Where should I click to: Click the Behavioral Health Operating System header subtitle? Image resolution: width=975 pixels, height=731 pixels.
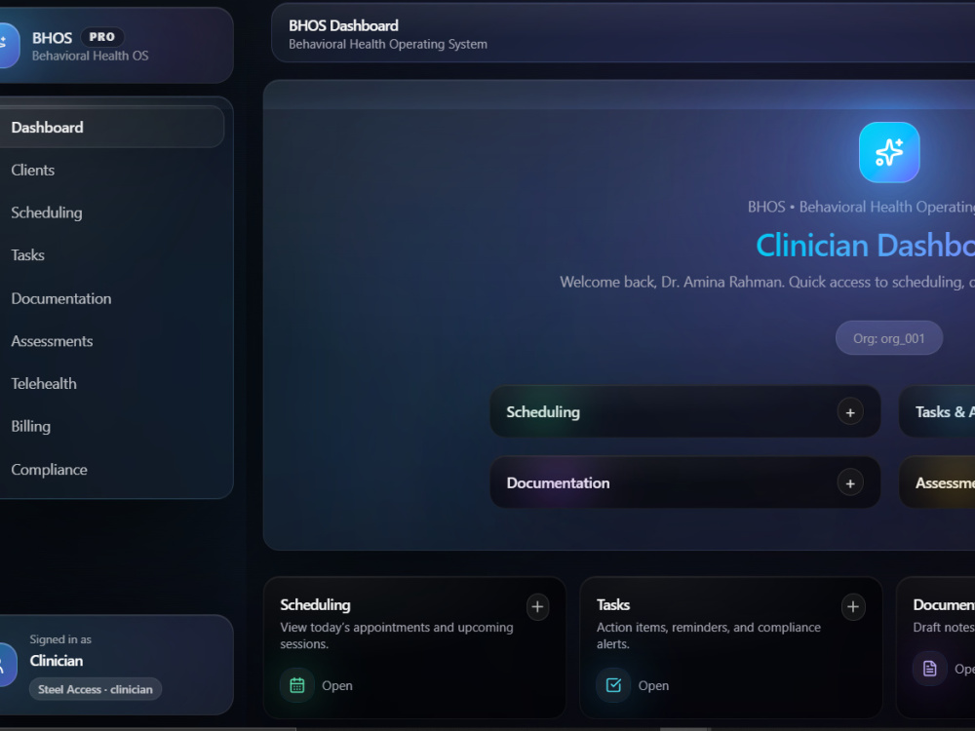[388, 44]
